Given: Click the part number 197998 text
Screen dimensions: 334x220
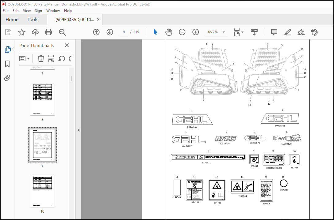Looking at the screenshot, I should click(x=284, y=190).
